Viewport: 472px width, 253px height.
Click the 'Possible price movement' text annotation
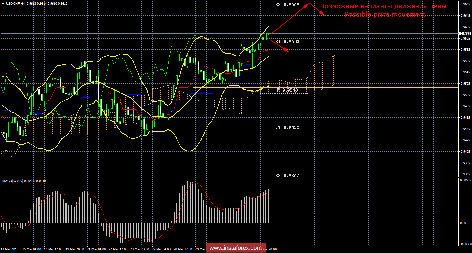click(x=385, y=15)
